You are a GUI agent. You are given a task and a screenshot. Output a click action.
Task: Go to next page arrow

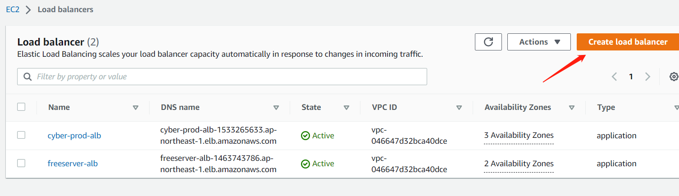[648, 77]
